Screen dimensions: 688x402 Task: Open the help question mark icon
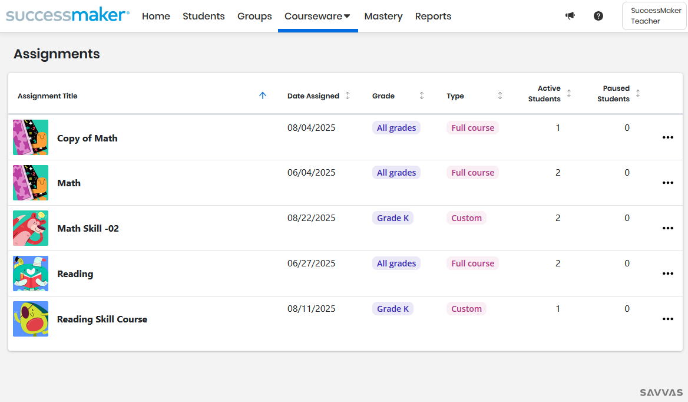[x=598, y=16]
